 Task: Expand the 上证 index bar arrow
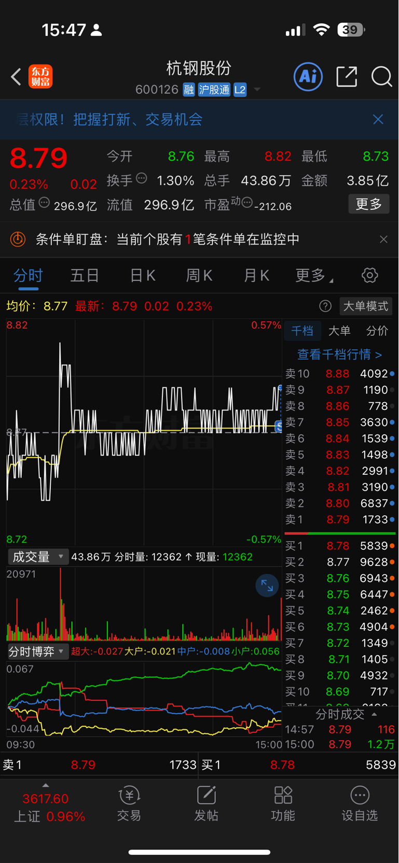tap(46, 785)
